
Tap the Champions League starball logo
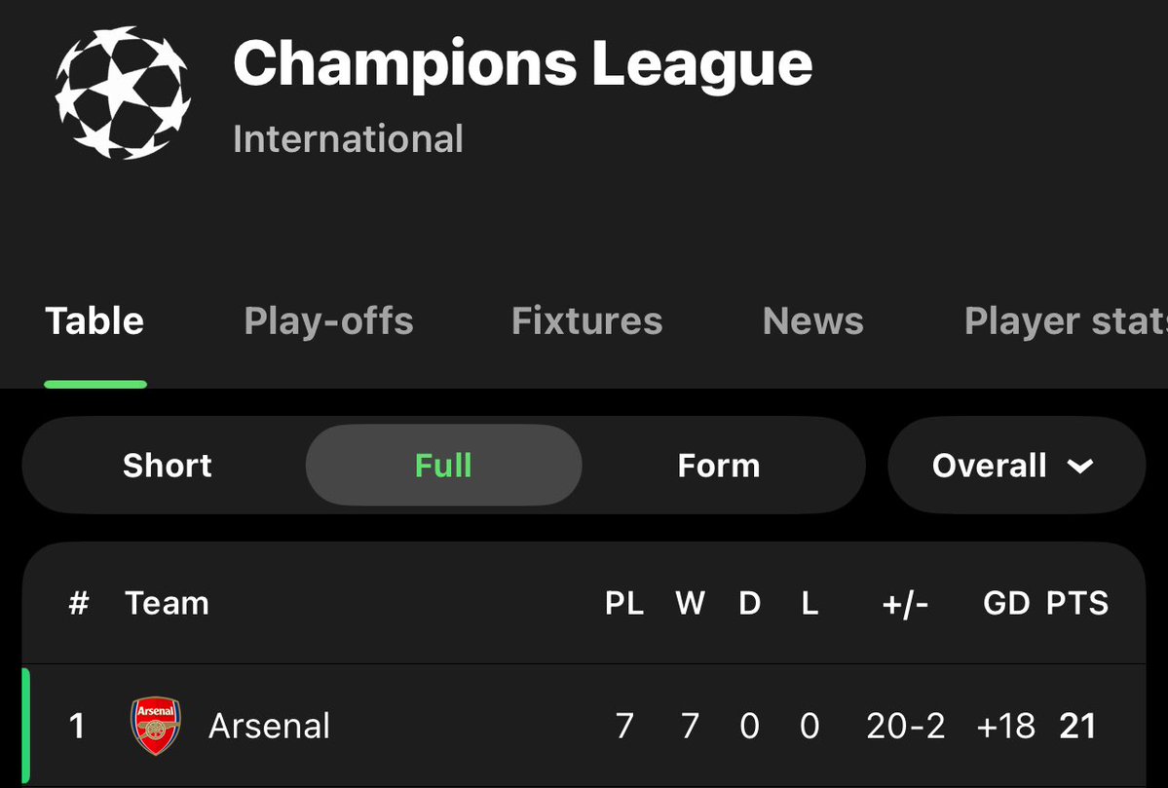coord(123,94)
